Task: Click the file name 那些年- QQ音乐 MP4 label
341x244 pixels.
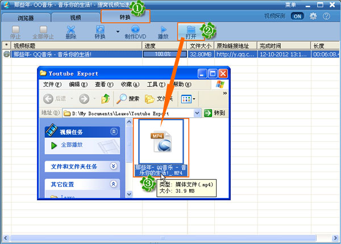Action: point(161,170)
